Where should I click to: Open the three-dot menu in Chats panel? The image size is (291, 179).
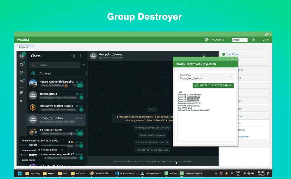[x=80, y=56]
